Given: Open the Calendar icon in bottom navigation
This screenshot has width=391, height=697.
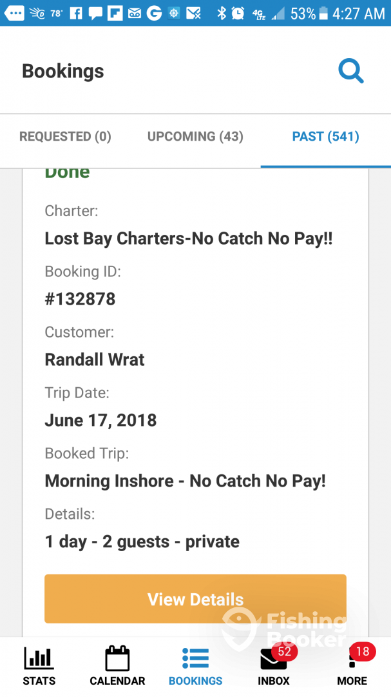Looking at the screenshot, I should 117,658.
